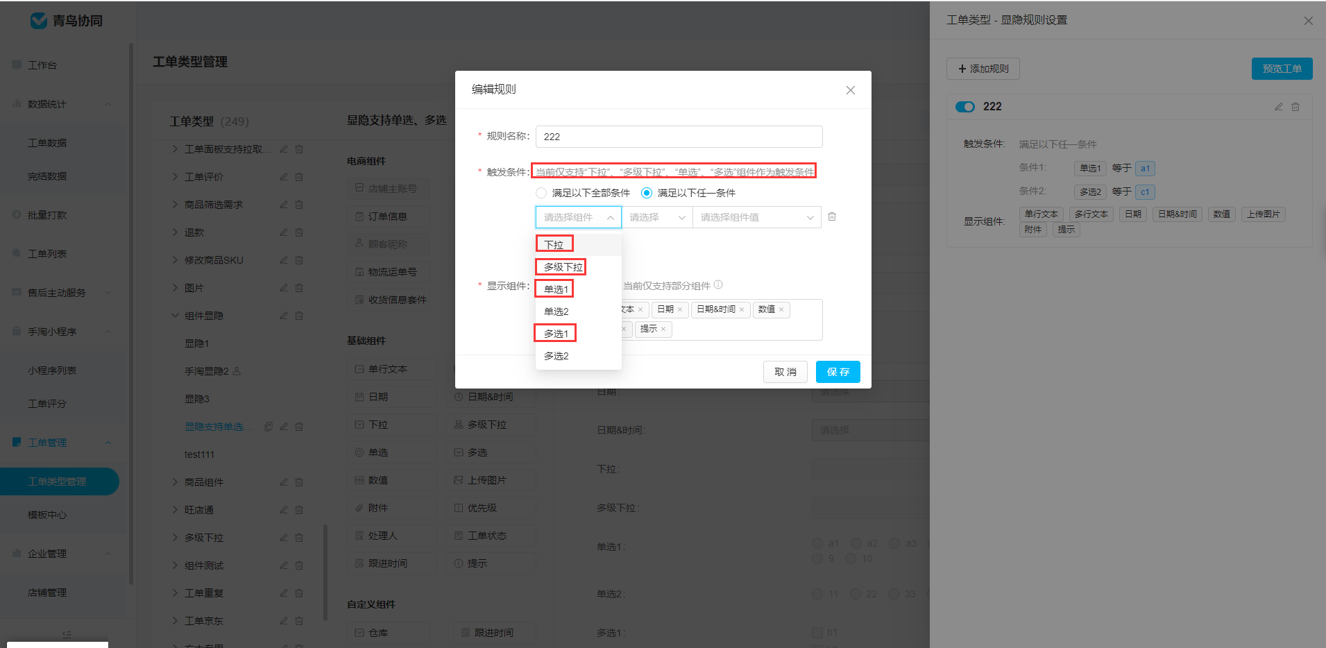
Task: Remove the 数值 tag from display components
Action: (781, 309)
